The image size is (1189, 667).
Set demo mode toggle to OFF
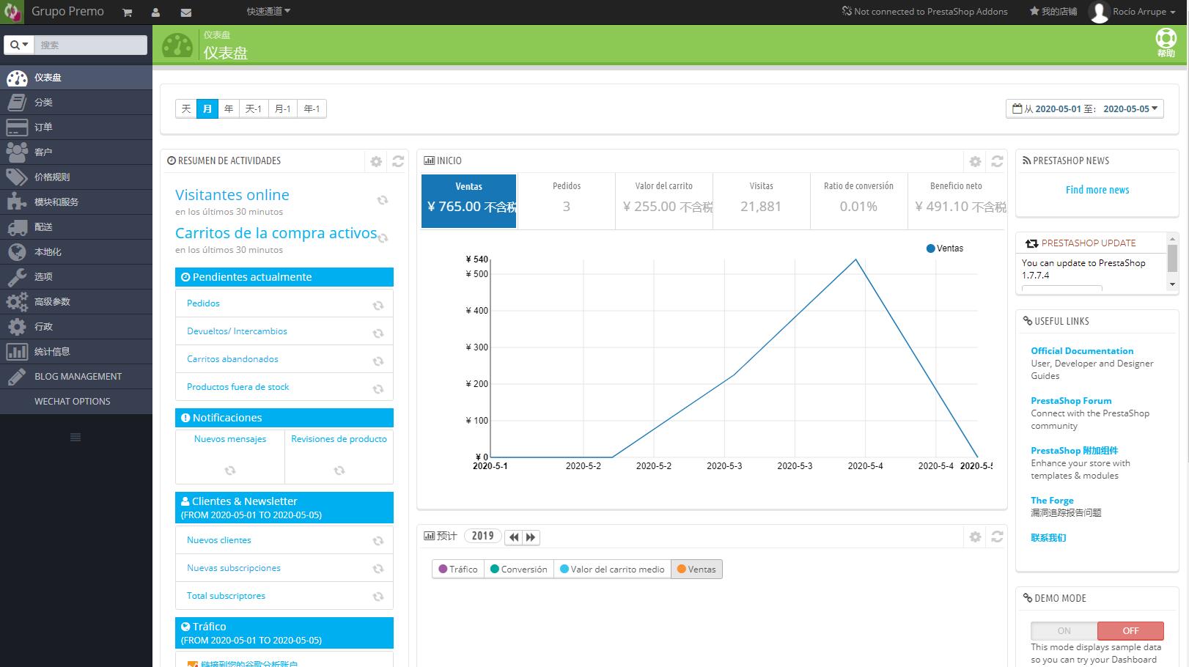1130,630
